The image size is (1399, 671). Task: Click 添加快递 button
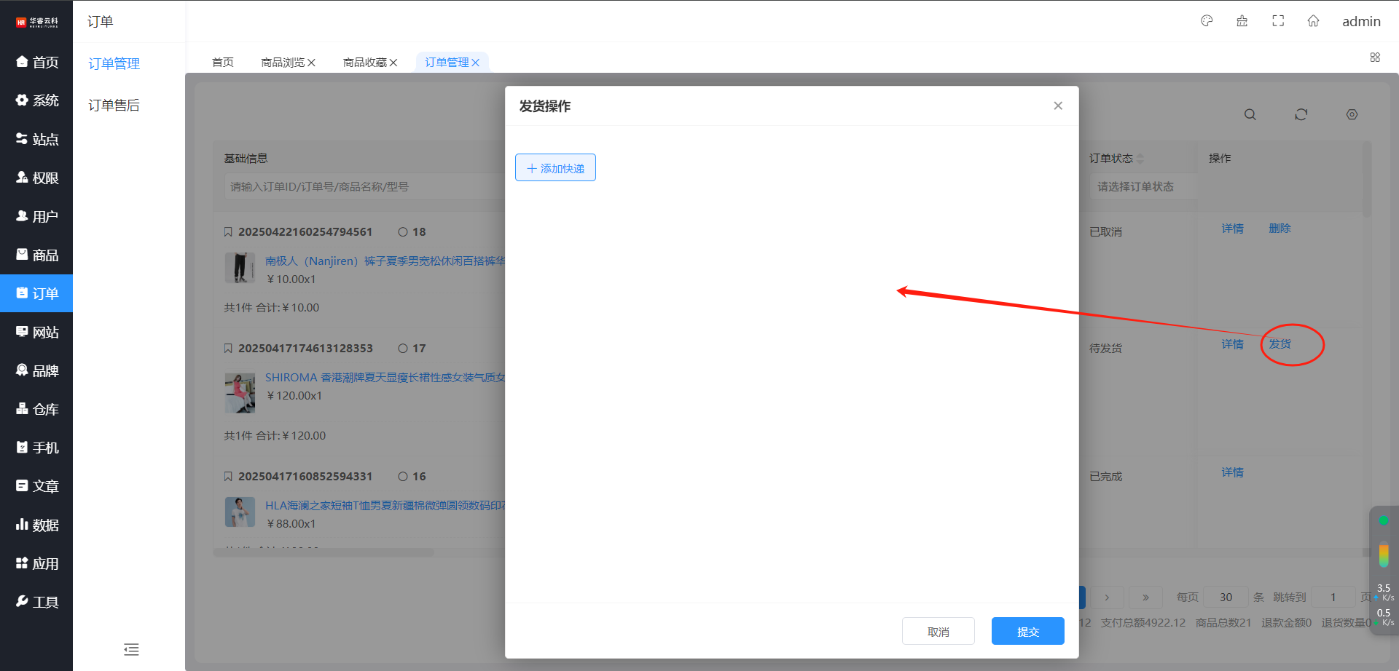[555, 168]
